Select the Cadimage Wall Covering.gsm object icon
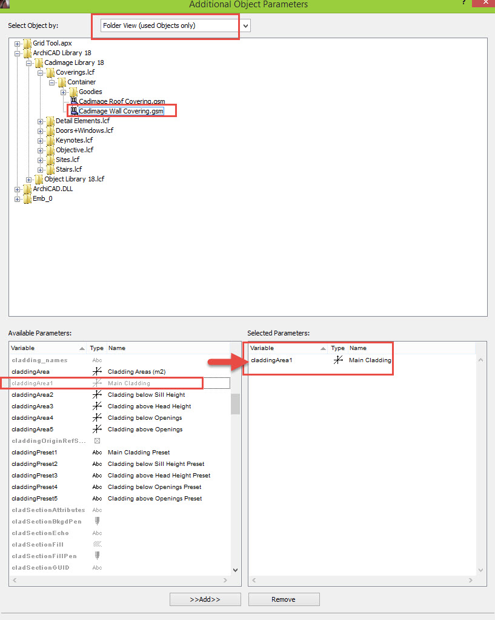The width and height of the screenshot is (495, 620). tap(74, 111)
